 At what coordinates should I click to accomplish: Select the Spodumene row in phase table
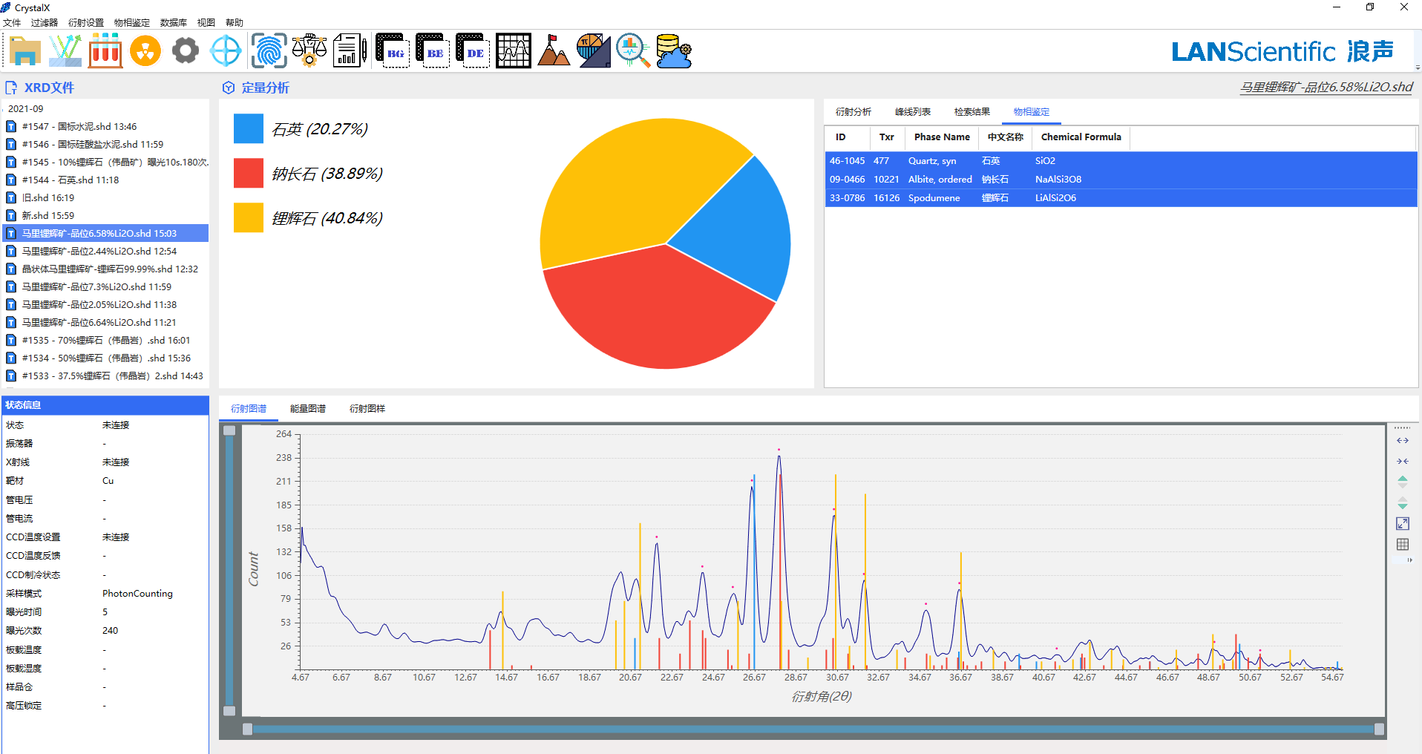(x=1121, y=198)
